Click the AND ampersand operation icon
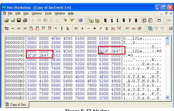 tap(68, 29)
